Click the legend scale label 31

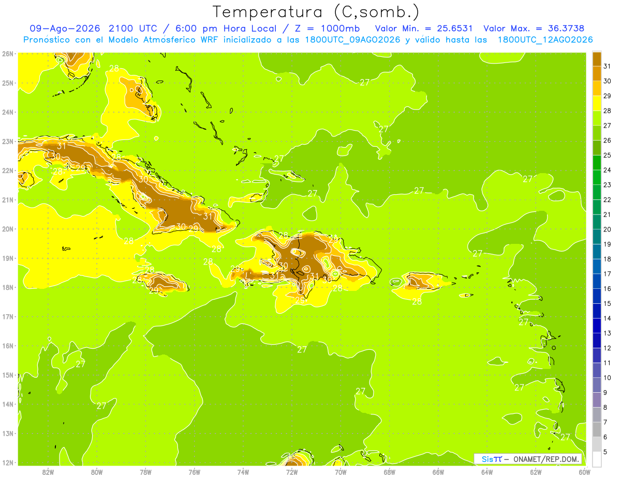pos(607,66)
